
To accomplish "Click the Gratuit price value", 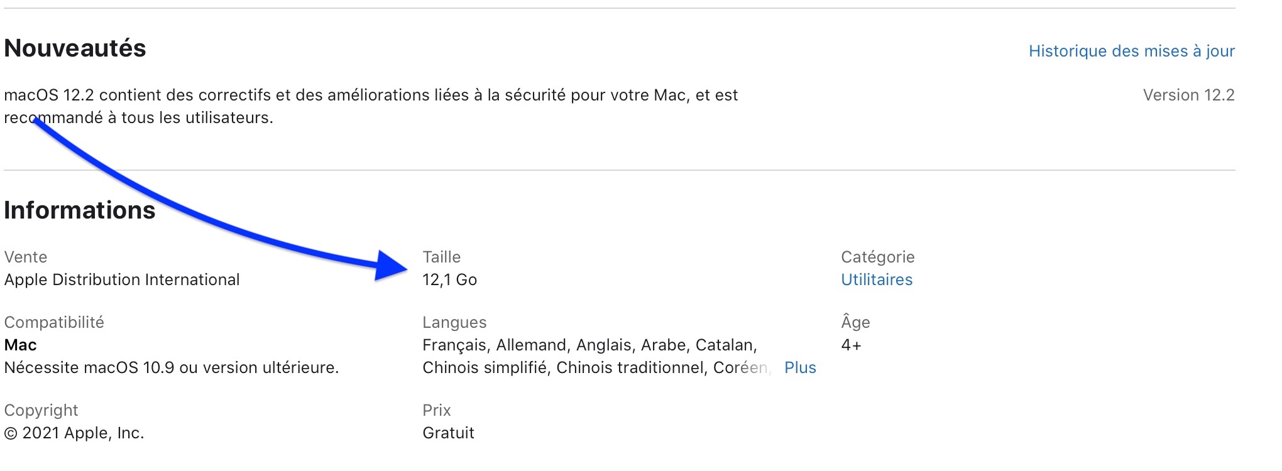I will 448,433.
